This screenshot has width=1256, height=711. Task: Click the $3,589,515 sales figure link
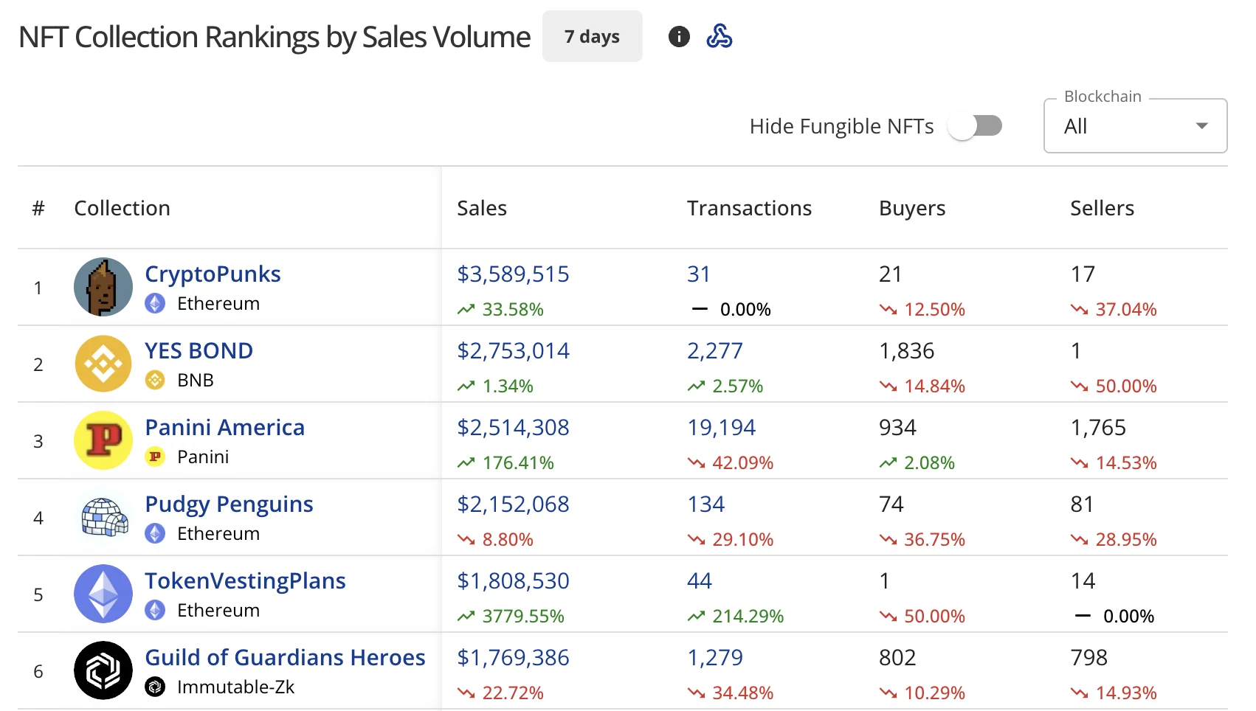[513, 274]
